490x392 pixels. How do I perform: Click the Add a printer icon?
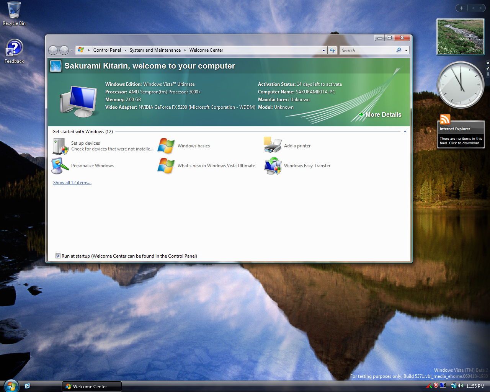click(273, 145)
